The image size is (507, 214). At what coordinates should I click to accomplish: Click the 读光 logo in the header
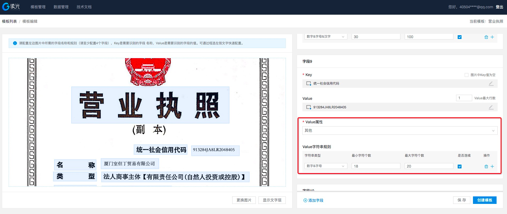pos(11,7)
